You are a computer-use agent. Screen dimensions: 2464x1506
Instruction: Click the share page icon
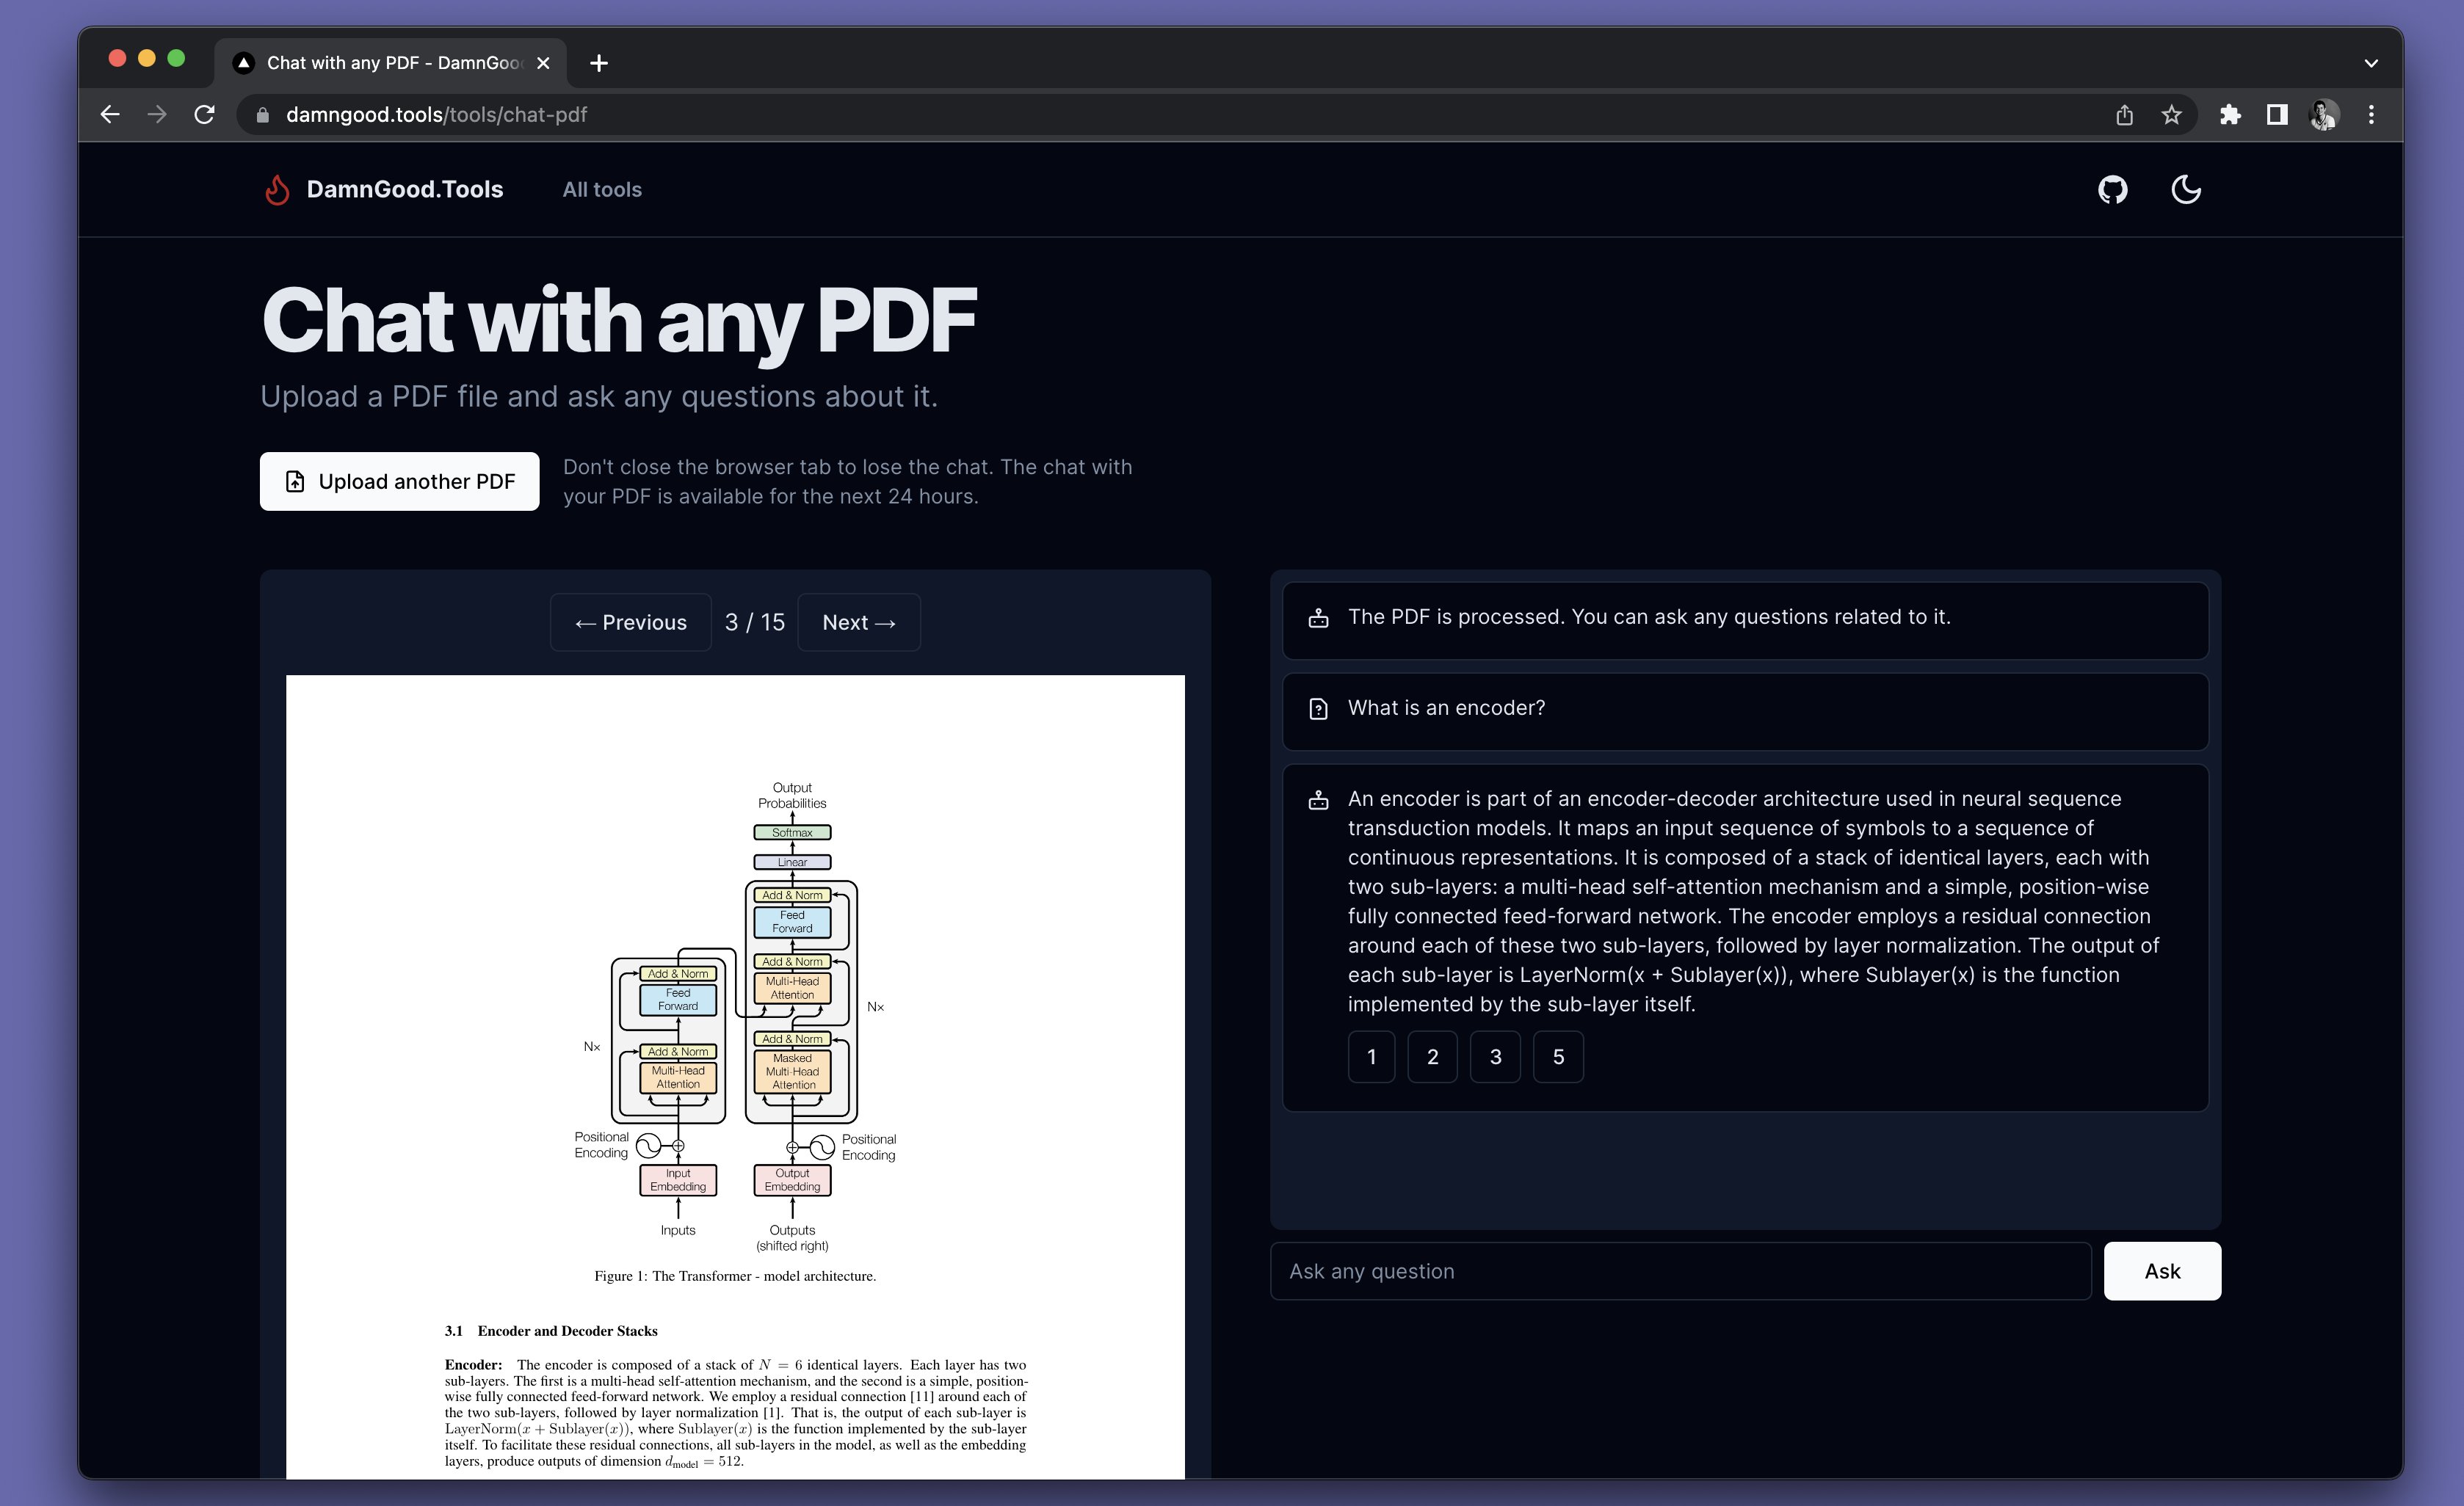[x=2124, y=115]
